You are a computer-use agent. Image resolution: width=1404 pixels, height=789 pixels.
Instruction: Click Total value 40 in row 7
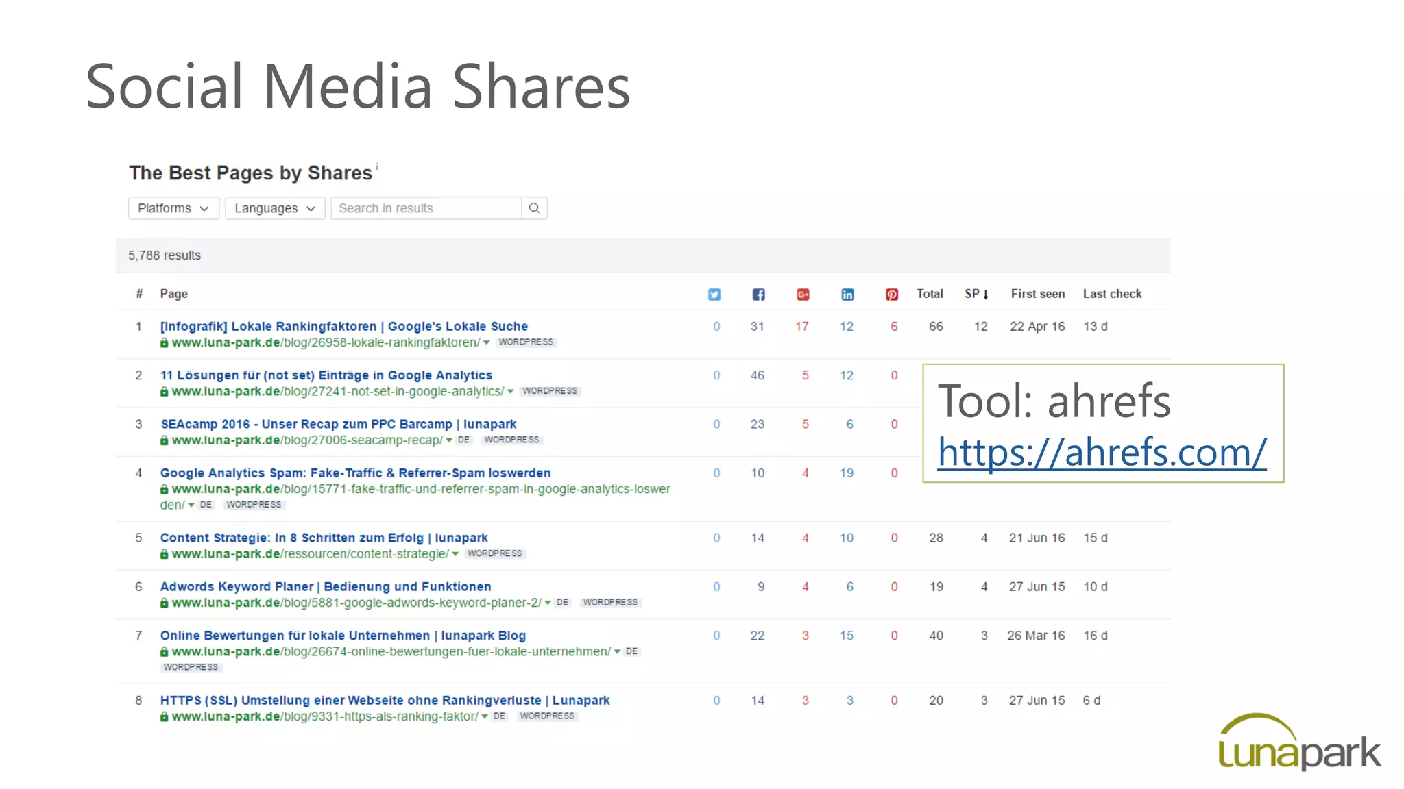coord(936,636)
